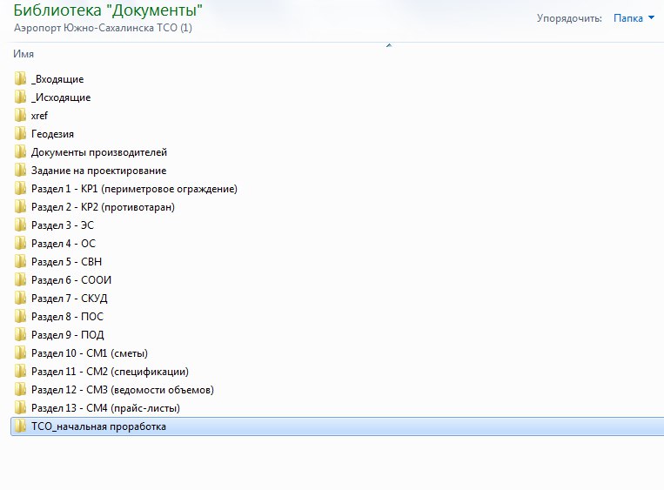Select the Раздел 8 - ПОС name
Viewport: 664px width, 490px height.
tap(67, 317)
